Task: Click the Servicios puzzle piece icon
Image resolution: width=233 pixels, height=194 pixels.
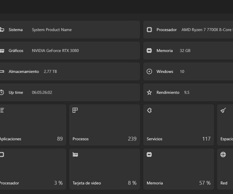Action: point(149,110)
